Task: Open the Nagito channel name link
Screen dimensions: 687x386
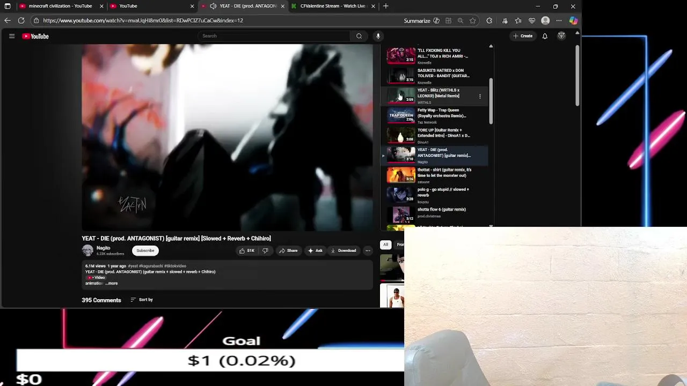Action: [103, 248]
